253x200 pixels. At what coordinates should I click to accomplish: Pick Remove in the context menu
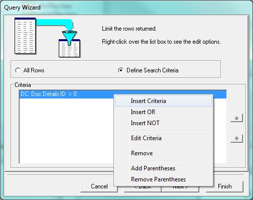tap(163, 153)
